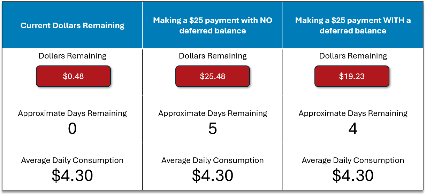Click the red $25.48 dollars remaining button
This screenshot has width=426, height=195.
coord(213,76)
